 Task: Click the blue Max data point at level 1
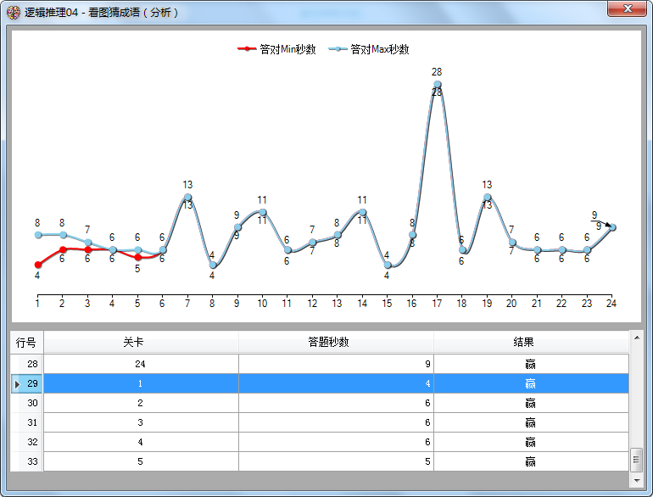point(38,235)
